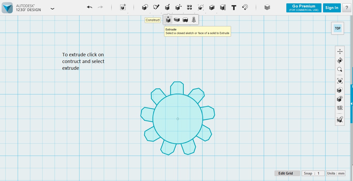Image resolution: width=353 pixels, height=181 pixels.
Task: Select the Extrude tool in the Construct flyout
Action: (x=168, y=19)
